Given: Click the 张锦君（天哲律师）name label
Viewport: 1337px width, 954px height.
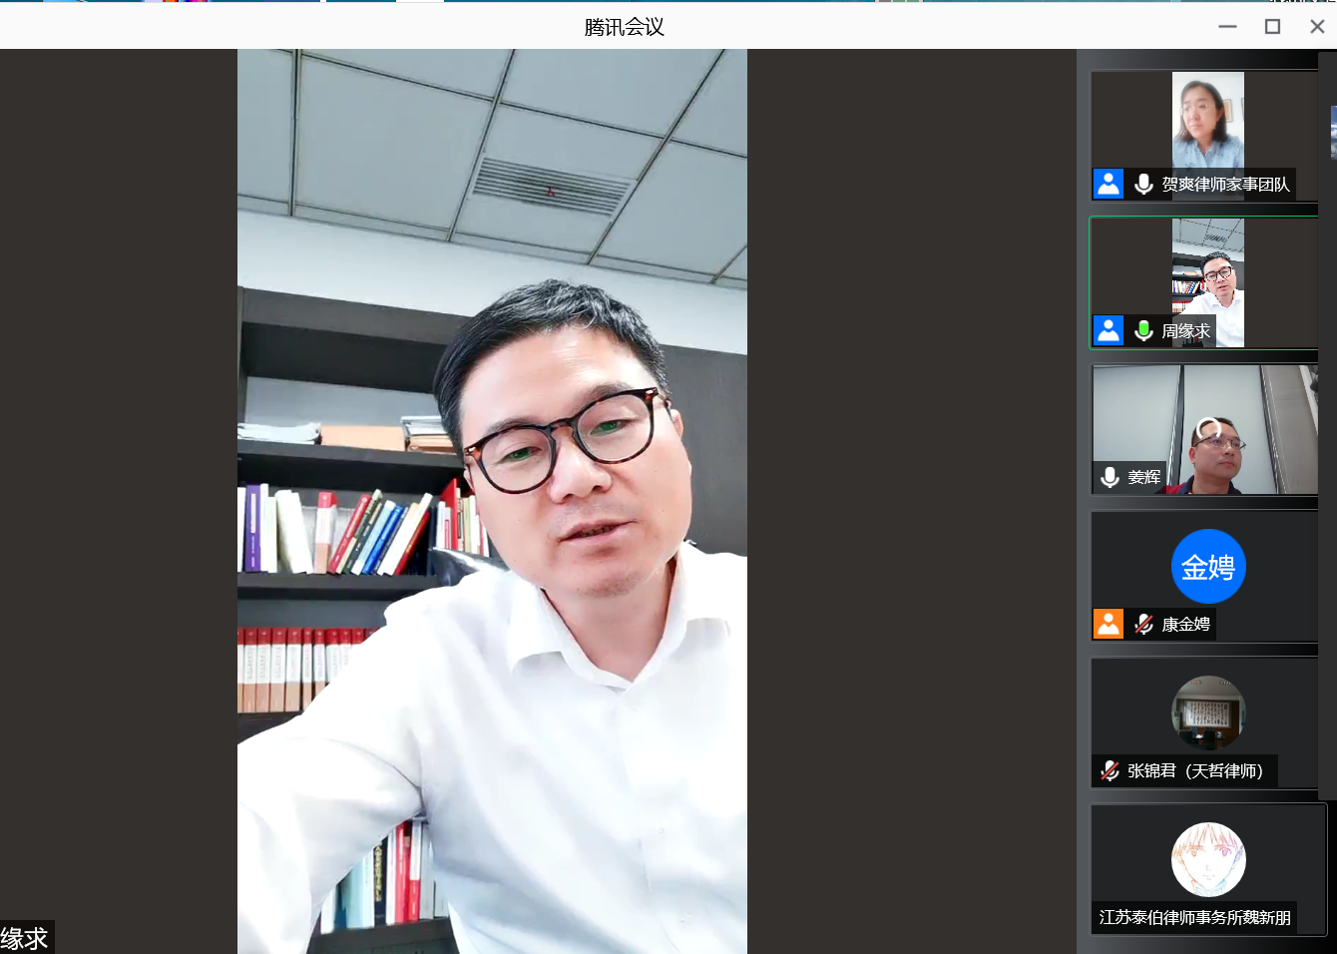Looking at the screenshot, I should point(1195,770).
